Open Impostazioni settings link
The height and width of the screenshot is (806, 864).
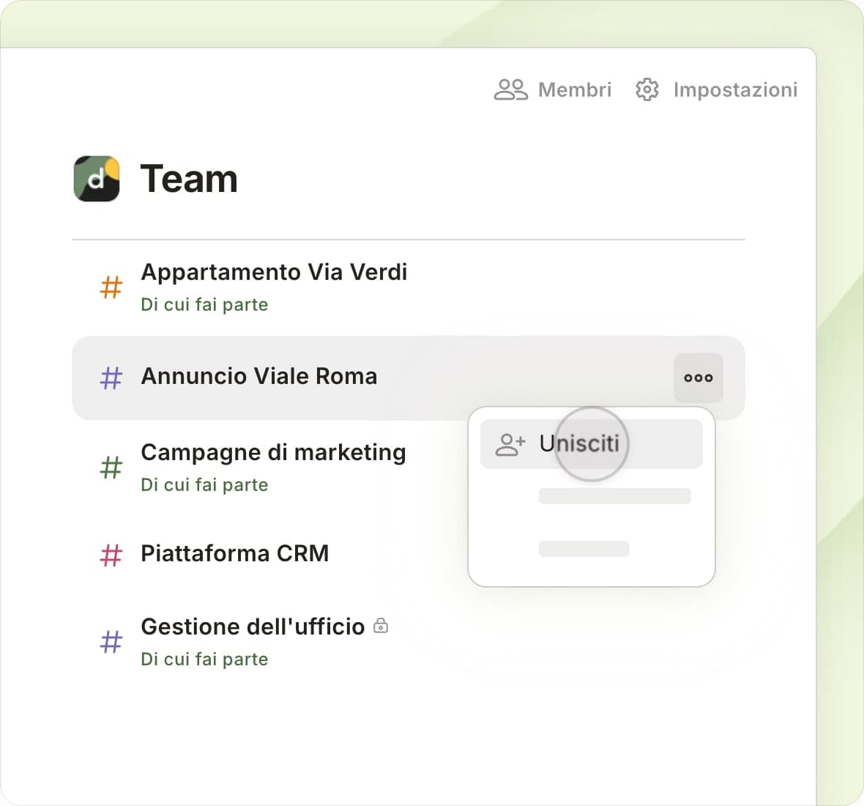click(x=734, y=89)
